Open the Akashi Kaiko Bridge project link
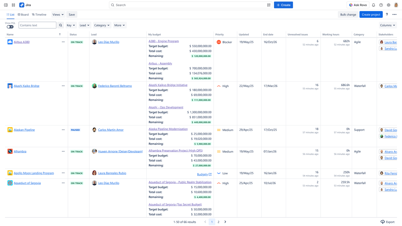 26,86
